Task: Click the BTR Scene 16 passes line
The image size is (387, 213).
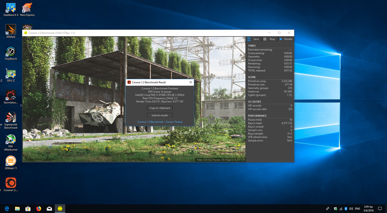Action: [x=160, y=92]
